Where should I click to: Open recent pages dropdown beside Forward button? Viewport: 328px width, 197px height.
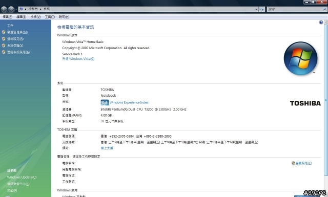click(x=16, y=9)
